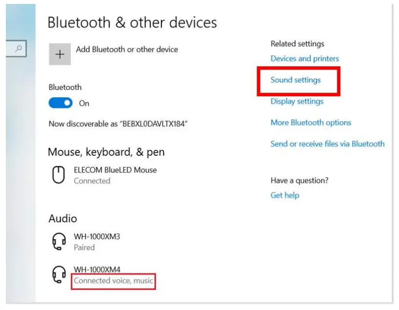Send or receive files via Bluetooth

pos(327,144)
